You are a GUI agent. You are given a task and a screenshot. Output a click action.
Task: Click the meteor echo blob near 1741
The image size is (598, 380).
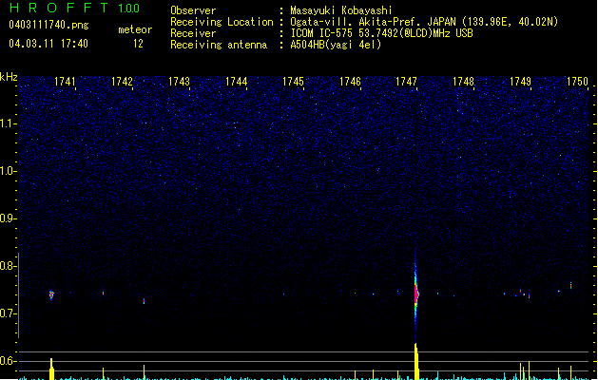[51, 294]
